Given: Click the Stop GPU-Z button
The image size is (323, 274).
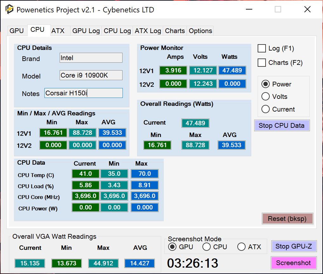Looking at the screenshot, I should coord(293,246).
